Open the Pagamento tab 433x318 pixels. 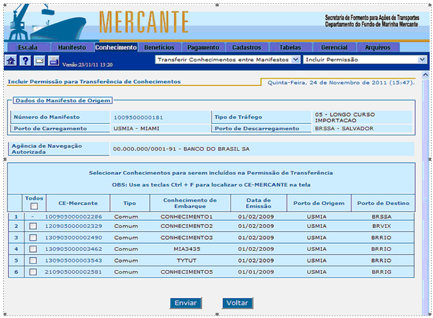(203, 47)
